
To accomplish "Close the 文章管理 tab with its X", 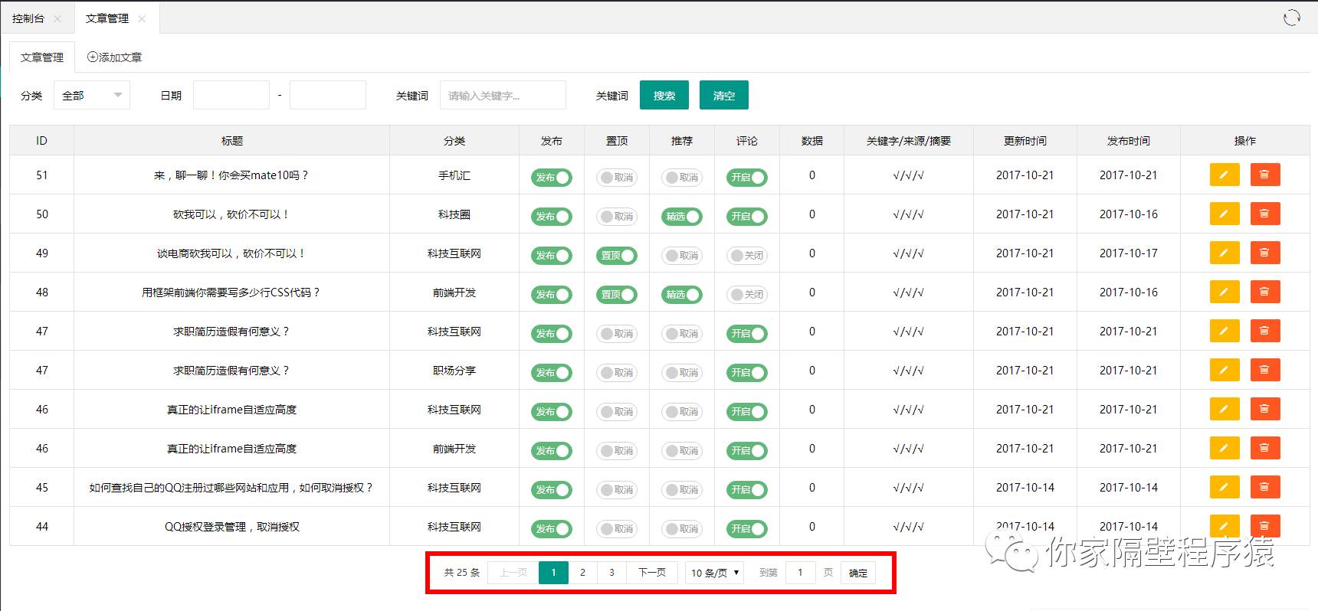I will 142,18.
